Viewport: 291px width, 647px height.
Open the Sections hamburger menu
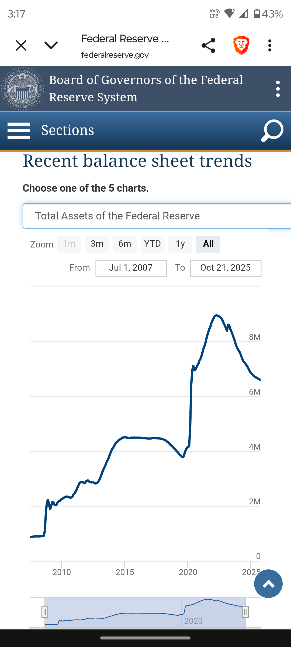[x=19, y=131]
